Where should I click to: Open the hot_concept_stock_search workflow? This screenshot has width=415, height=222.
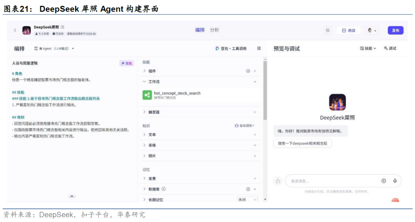point(200,95)
